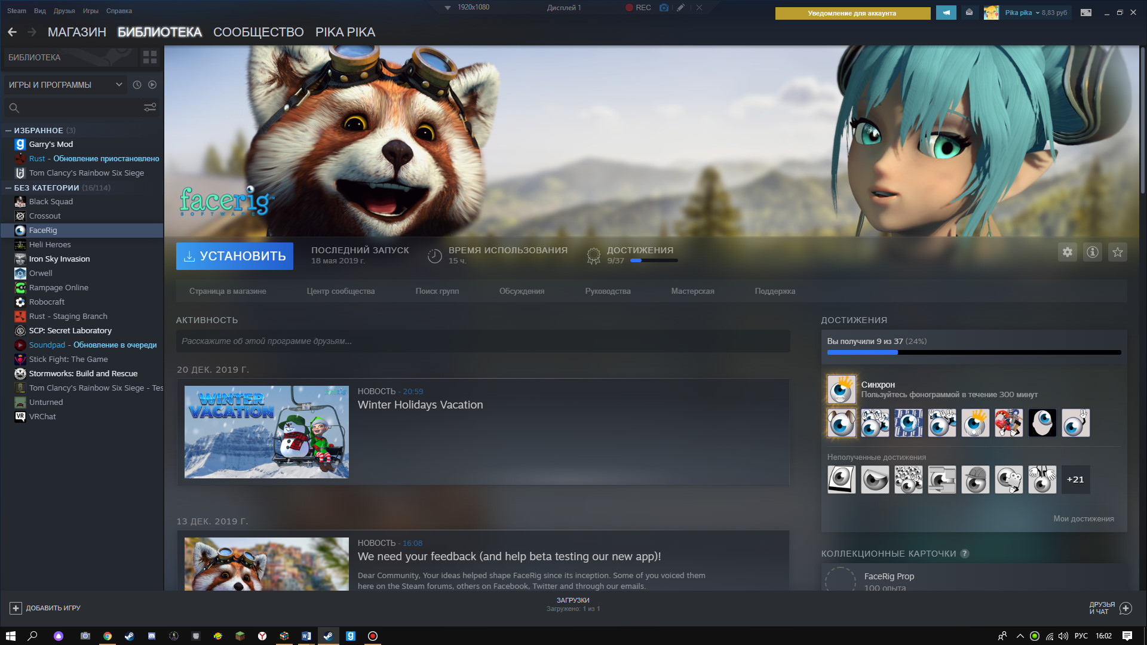Open PIKA PIKA profile tab
1147x645 pixels.
(x=345, y=32)
